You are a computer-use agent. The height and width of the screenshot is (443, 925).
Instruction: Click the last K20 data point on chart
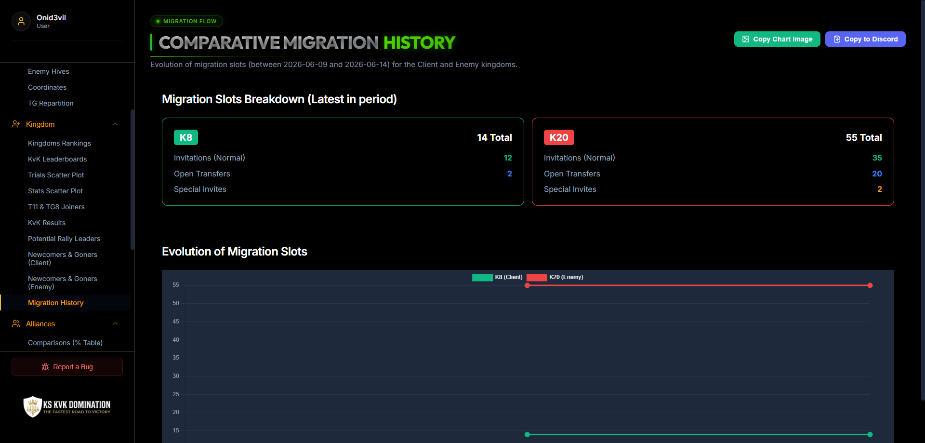[870, 285]
